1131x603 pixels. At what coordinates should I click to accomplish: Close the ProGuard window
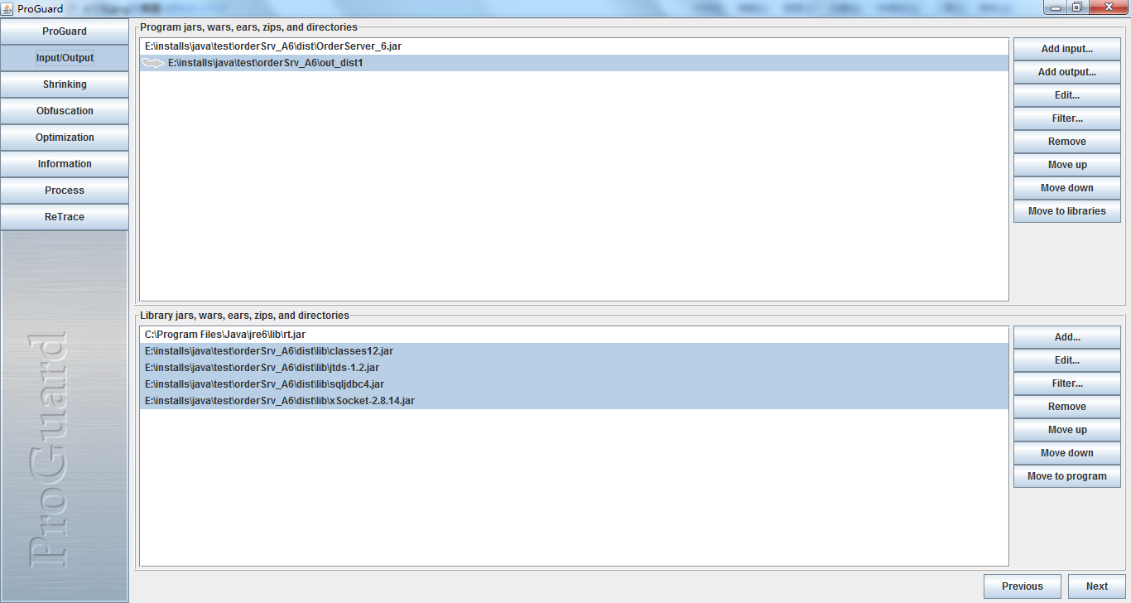tap(1107, 7)
